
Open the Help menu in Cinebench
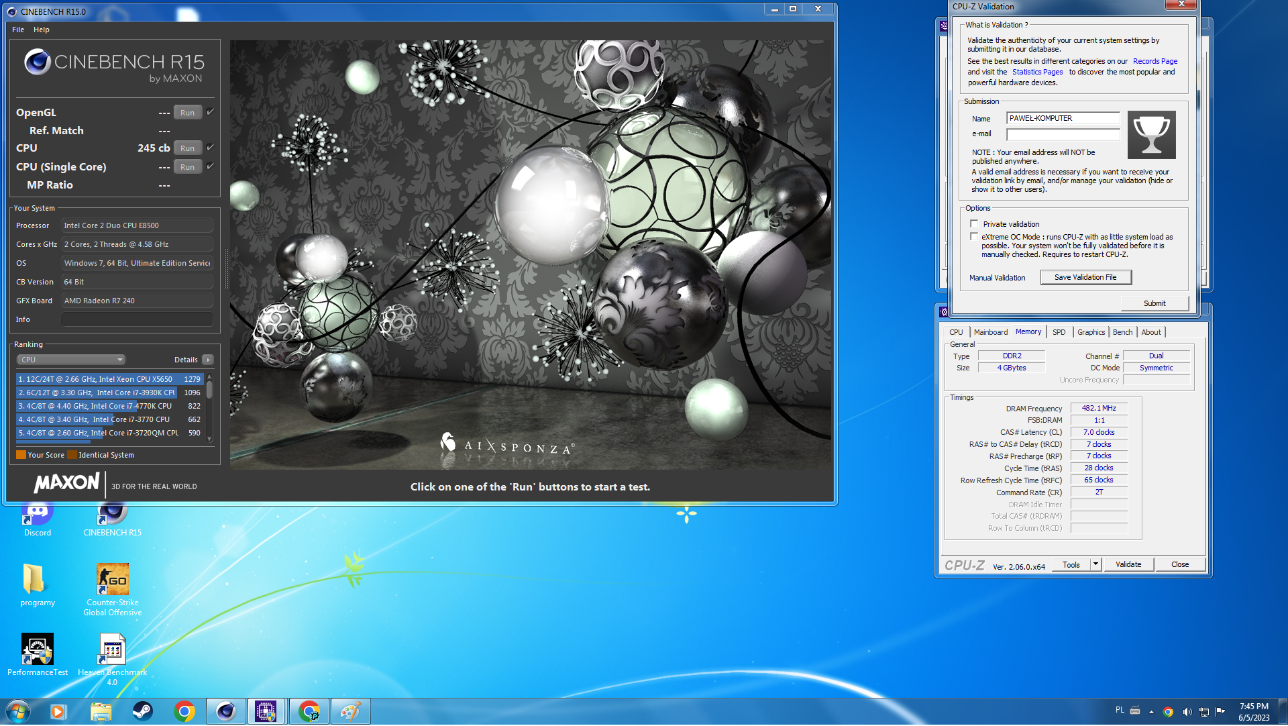(42, 30)
